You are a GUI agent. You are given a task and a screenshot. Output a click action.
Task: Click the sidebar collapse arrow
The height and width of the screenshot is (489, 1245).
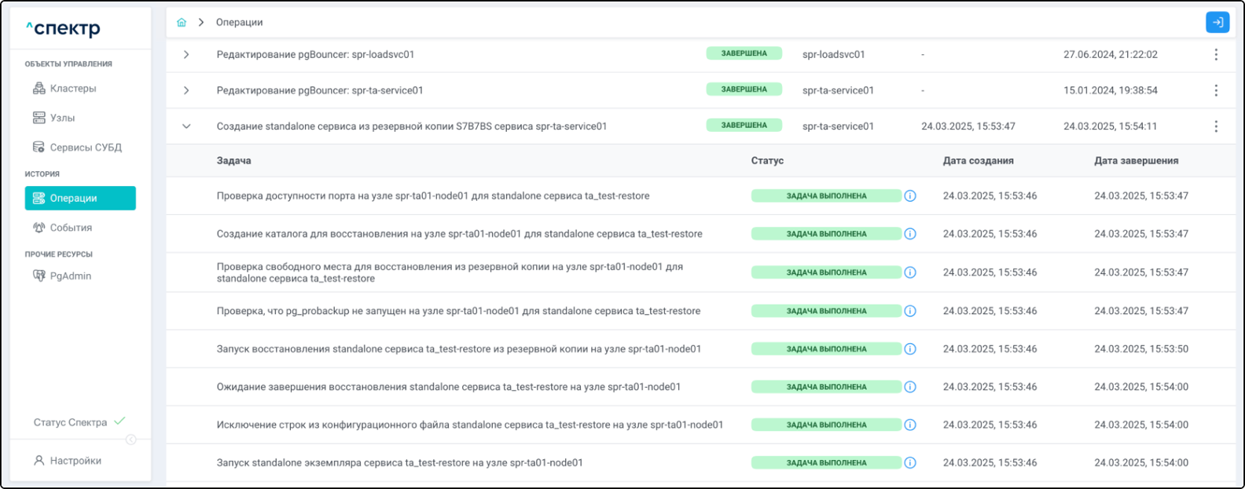click(x=131, y=440)
